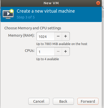Click the 'Memory (RAM):' label
This screenshot has height=108, width=104.
click(22, 35)
